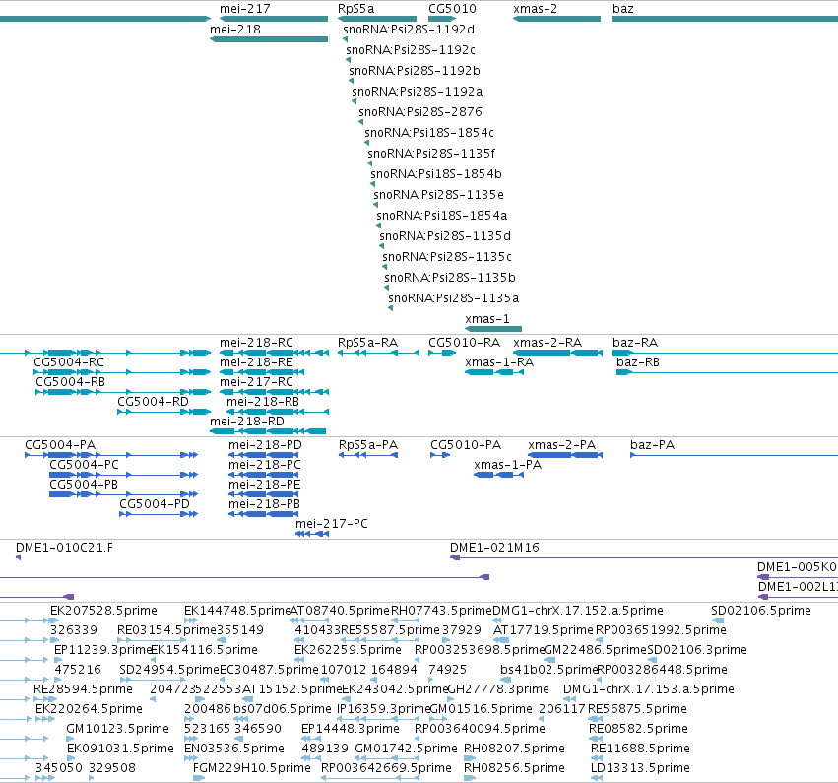This screenshot has height=783, width=838.
Task: Select the GM10123.5prime EST label
Action: 117,729
